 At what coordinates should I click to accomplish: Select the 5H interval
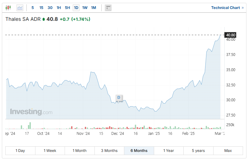tap(67, 7)
